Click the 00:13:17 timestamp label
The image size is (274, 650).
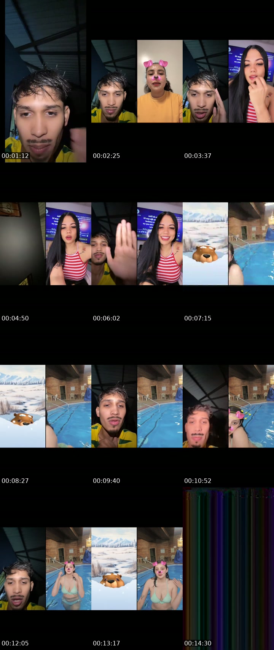click(x=107, y=643)
